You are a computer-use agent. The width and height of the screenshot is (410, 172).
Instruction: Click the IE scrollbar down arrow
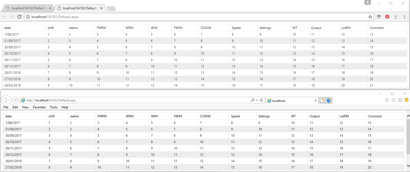pyautogui.click(x=408, y=165)
